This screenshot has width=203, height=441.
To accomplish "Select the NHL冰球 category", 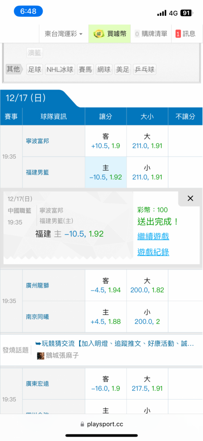I will click(x=60, y=70).
